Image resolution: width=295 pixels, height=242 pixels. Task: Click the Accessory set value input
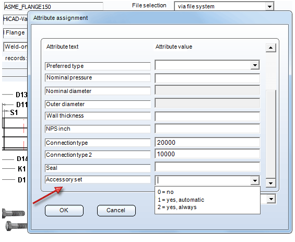[x=203, y=181]
